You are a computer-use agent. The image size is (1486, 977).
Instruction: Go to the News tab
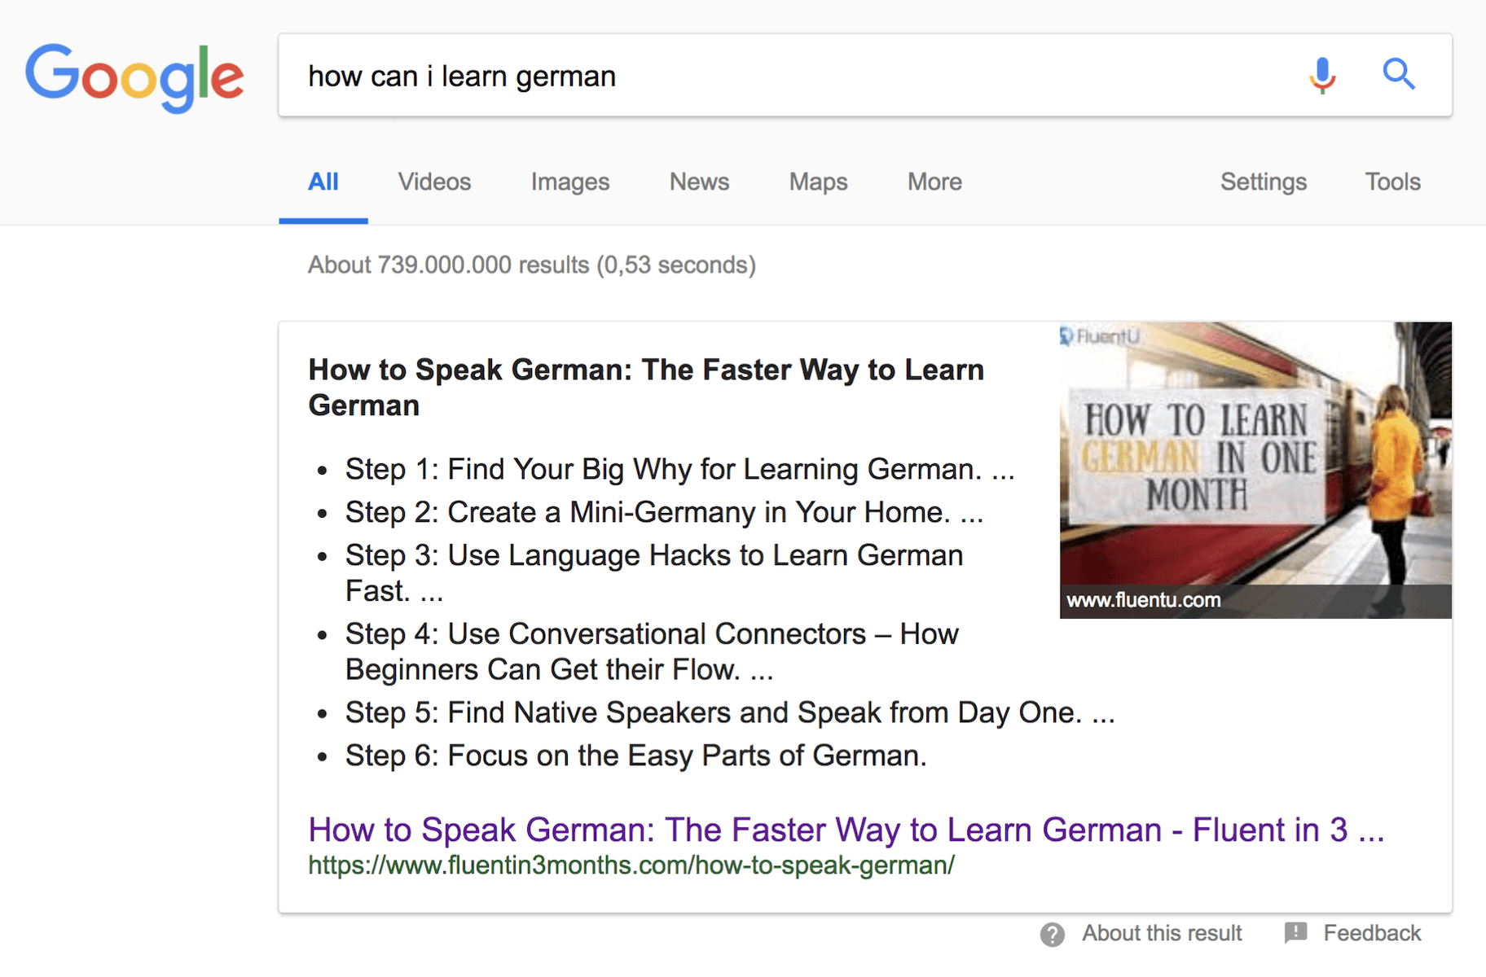pyautogui.click(x=699, y=182)
